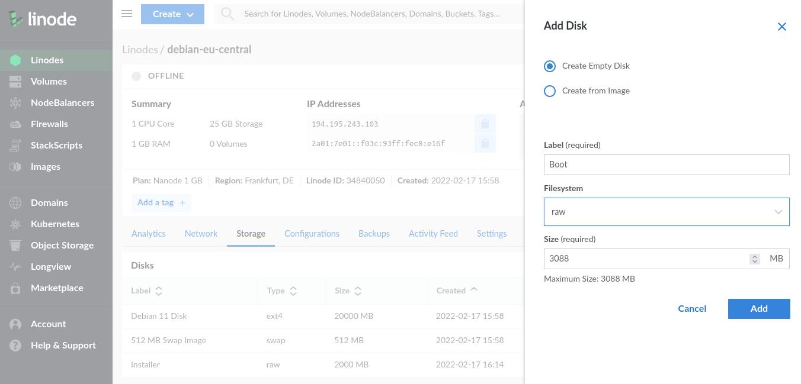Click the Images sidebar icon
Viewport: 801px width, 384px height.
[x=15, y=167]
